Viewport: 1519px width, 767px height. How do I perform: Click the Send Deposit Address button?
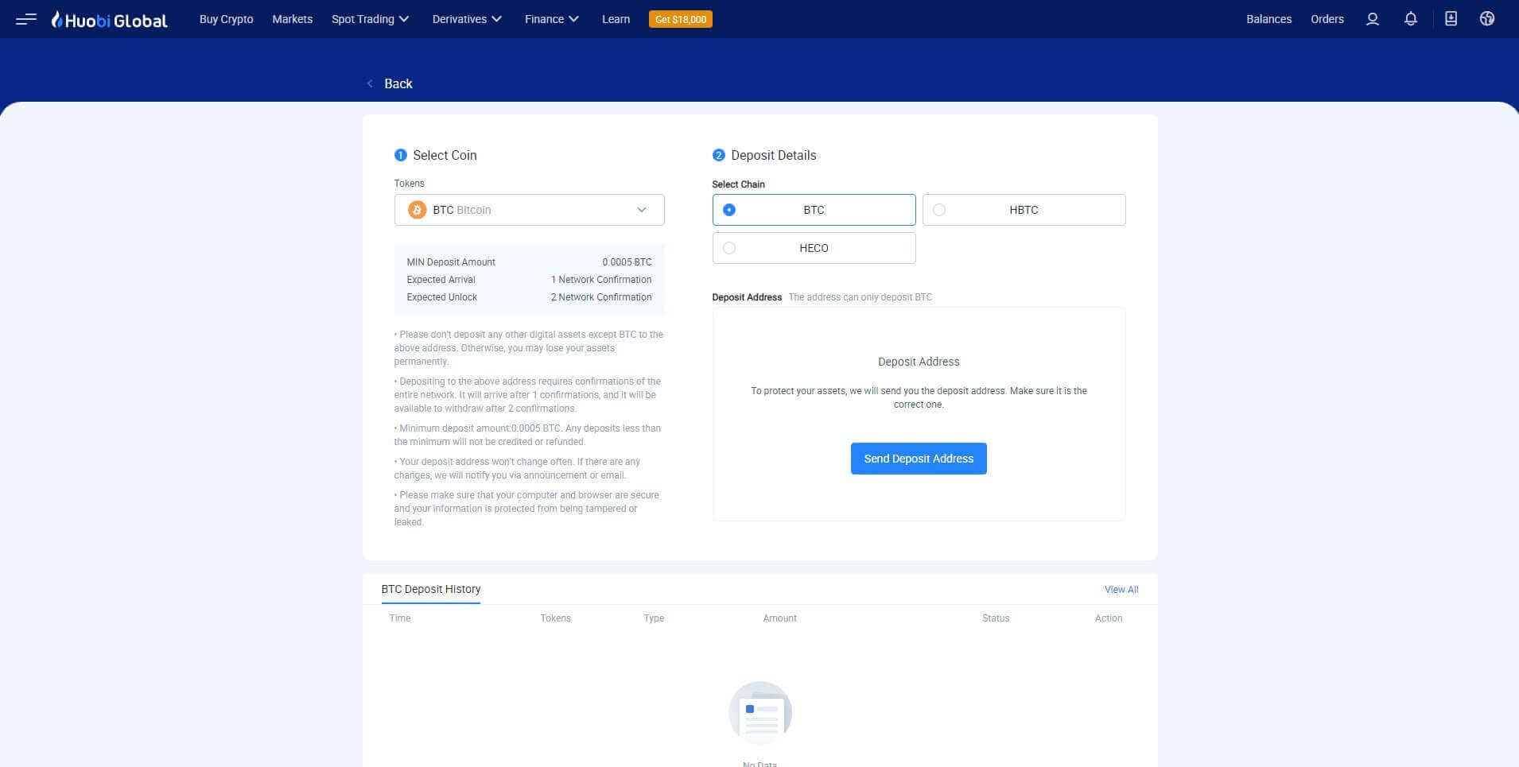(x=918, y=459)
